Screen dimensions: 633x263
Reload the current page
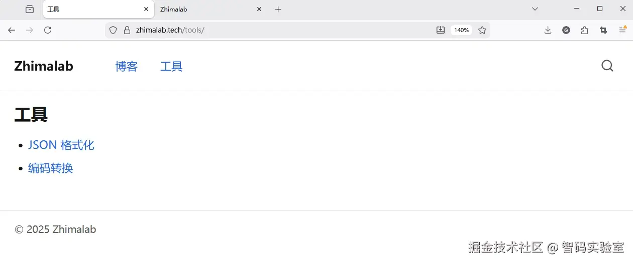(x=48, y=30)
